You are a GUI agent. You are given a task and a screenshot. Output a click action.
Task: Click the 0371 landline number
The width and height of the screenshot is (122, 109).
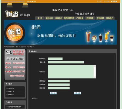pos(17,76)
